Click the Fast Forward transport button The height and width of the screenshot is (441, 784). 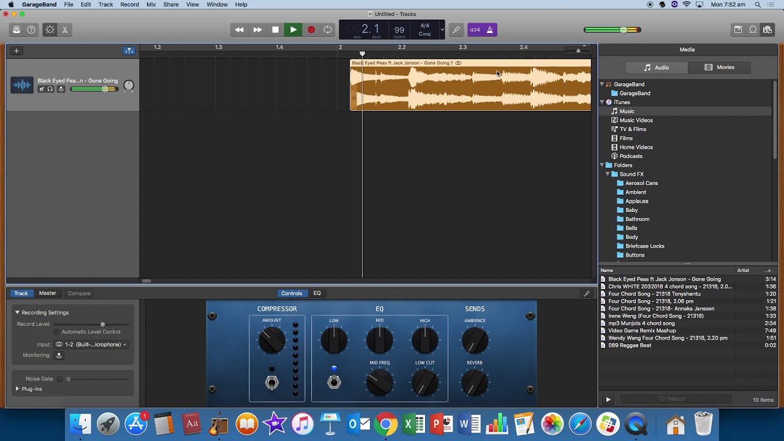(257, 29)
